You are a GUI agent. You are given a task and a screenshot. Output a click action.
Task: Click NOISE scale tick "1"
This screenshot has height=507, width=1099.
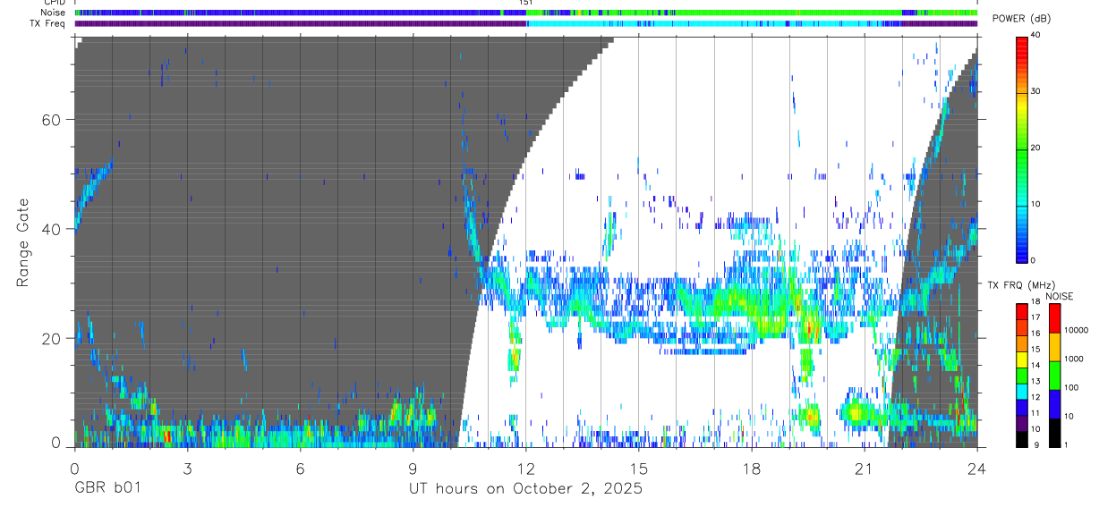1068,445
